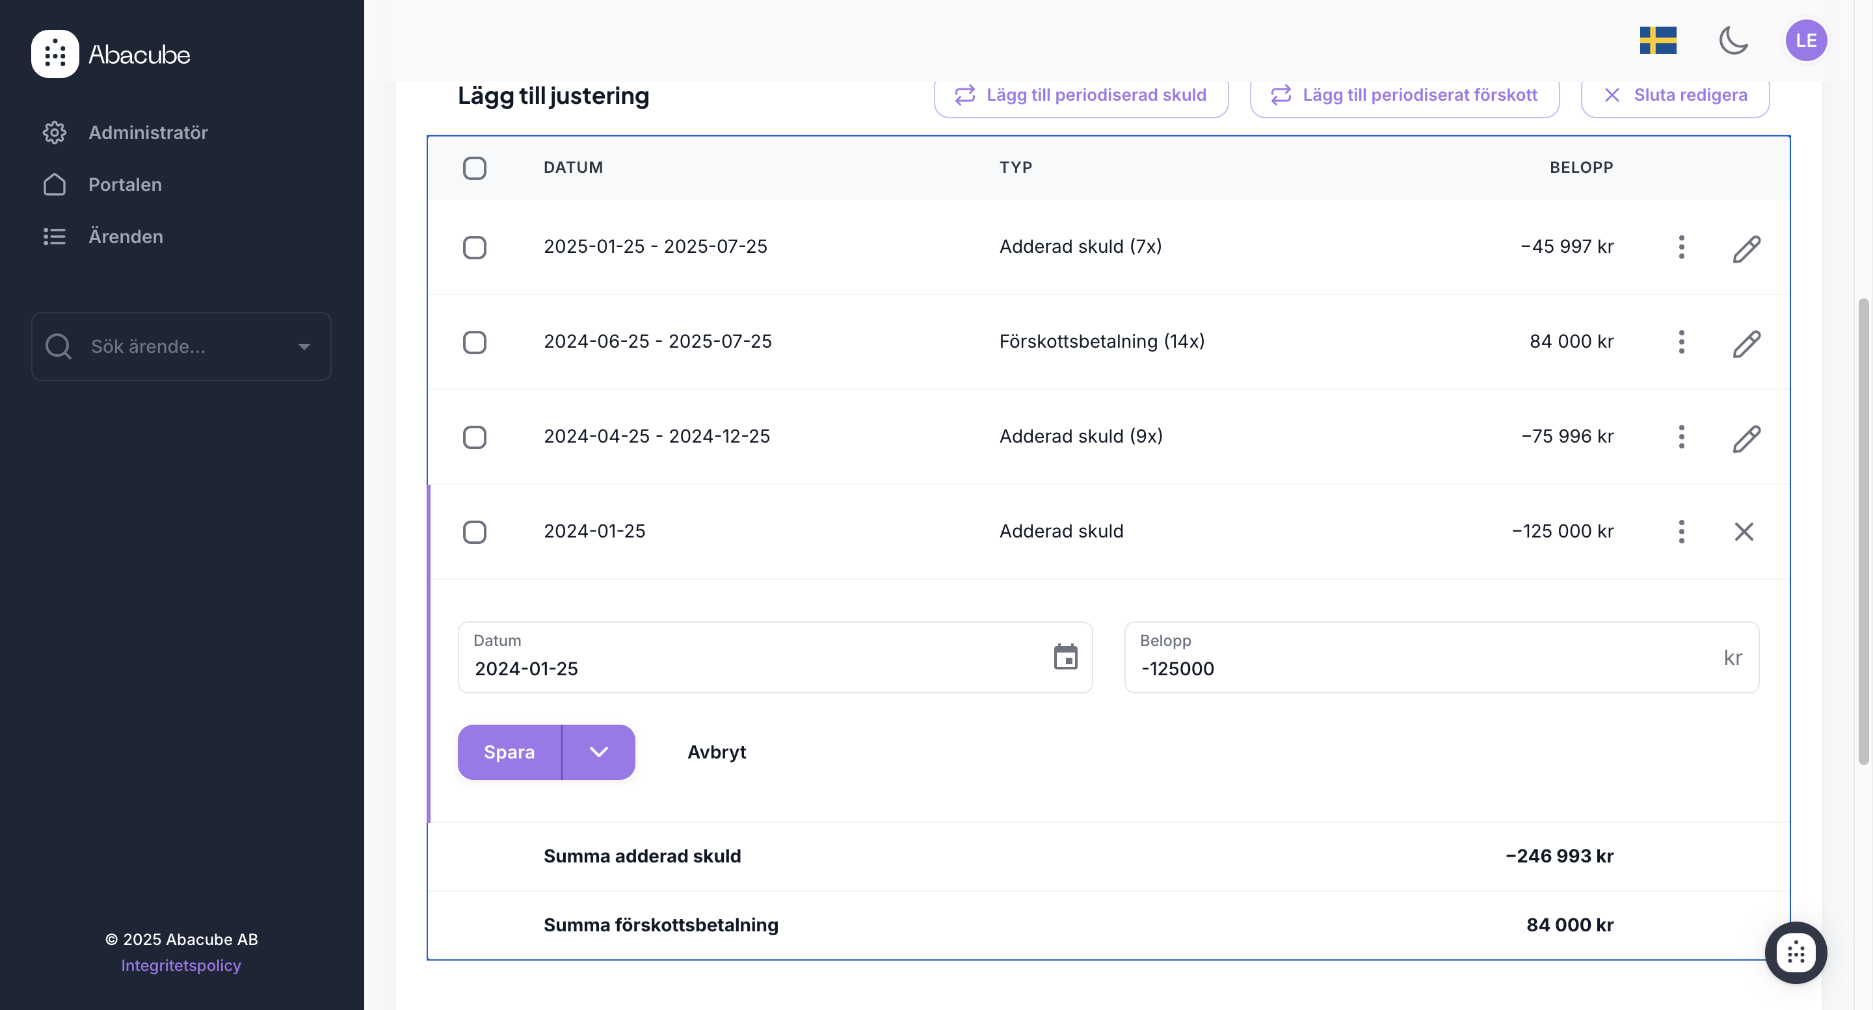The image size is (1873, 1010).
Task: Edit the Adderad skuld (7x) row
Action: [1746, 248]
